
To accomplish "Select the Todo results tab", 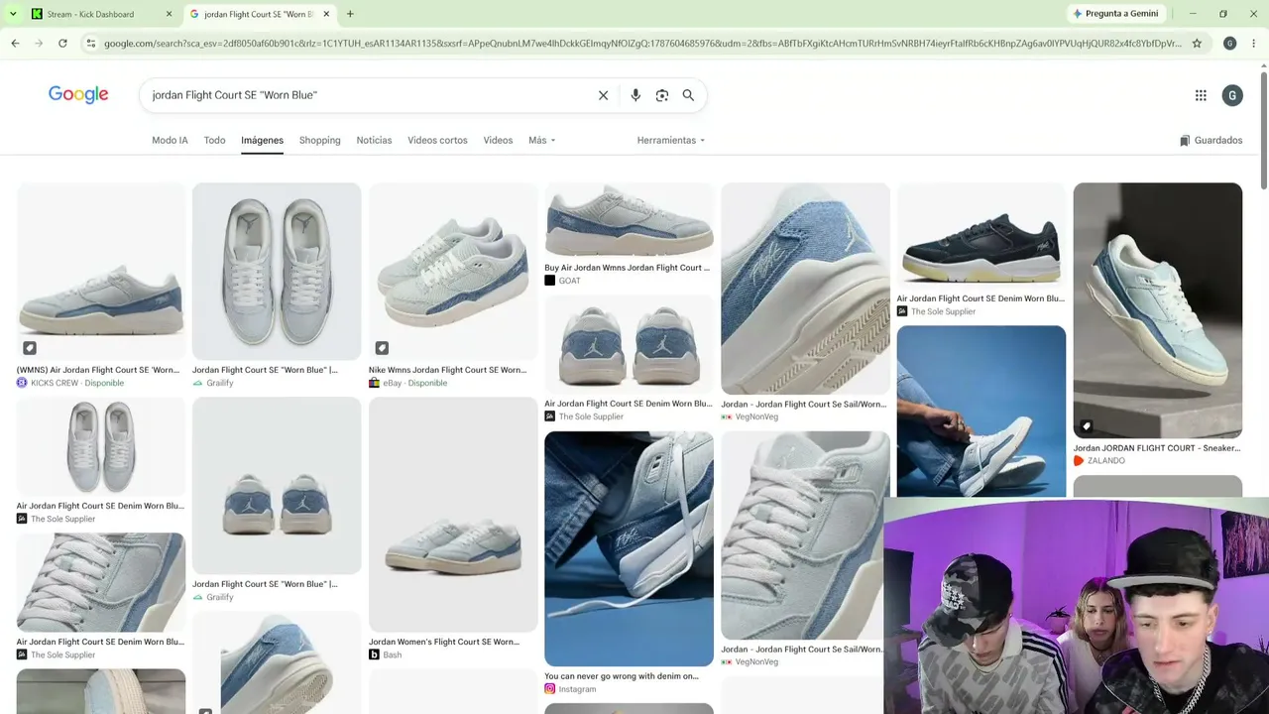I will [x=214, y=141].
